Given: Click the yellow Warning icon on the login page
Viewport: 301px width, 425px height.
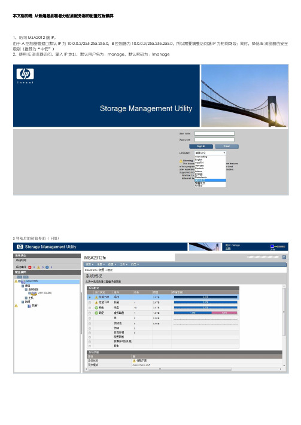Looking at the screenshot, I should pyautogui.click(x=181, y=161).
